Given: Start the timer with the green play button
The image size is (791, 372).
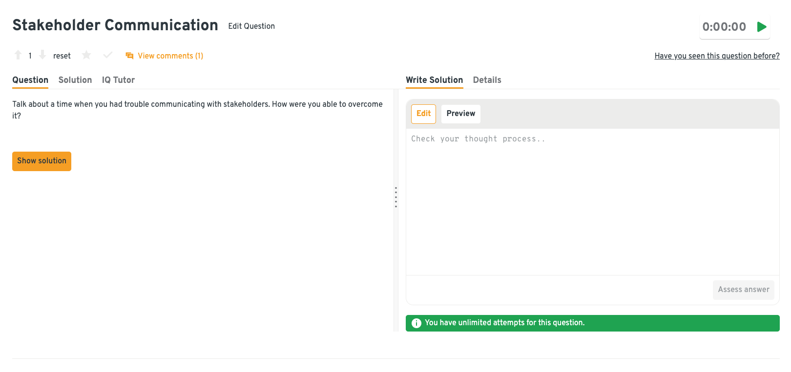Looking at the screenshot, I should [761, 27].
